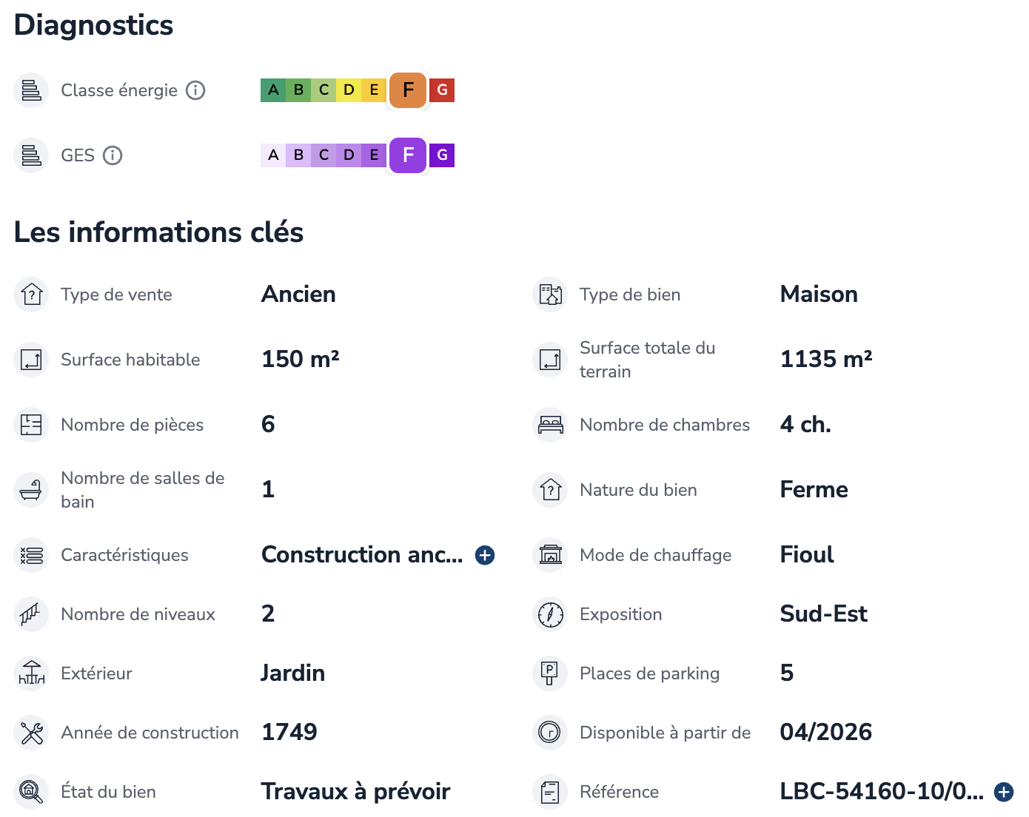Click the magnifier icon for État du bien
Screen dimensions: 1029x817
coord(31,792)
